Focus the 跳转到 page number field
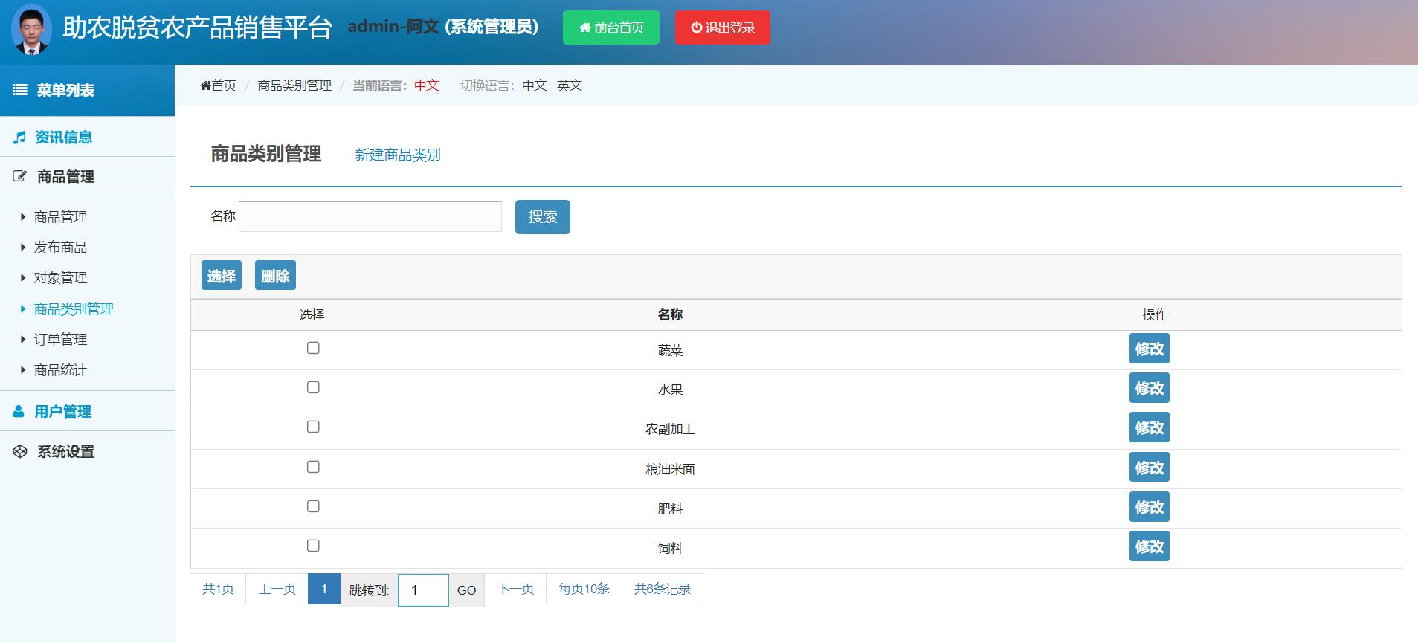The width and height of the screenshot is (1418, 643). coord(423,590)
